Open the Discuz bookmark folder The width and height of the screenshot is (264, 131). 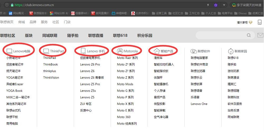point(241,13)
